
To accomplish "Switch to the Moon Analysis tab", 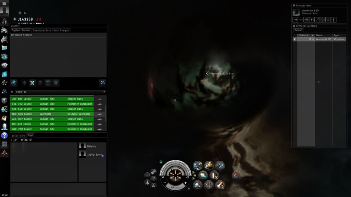I will (x=61, y=30).
